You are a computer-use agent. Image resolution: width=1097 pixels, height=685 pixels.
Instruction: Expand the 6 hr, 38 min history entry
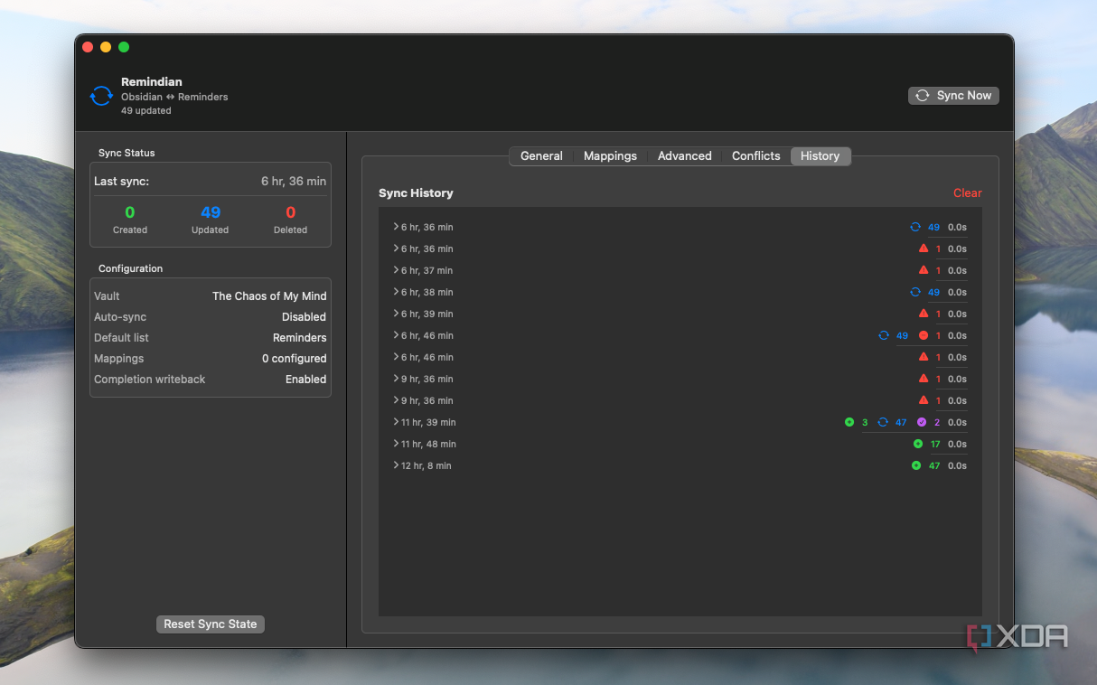point(396,292)
